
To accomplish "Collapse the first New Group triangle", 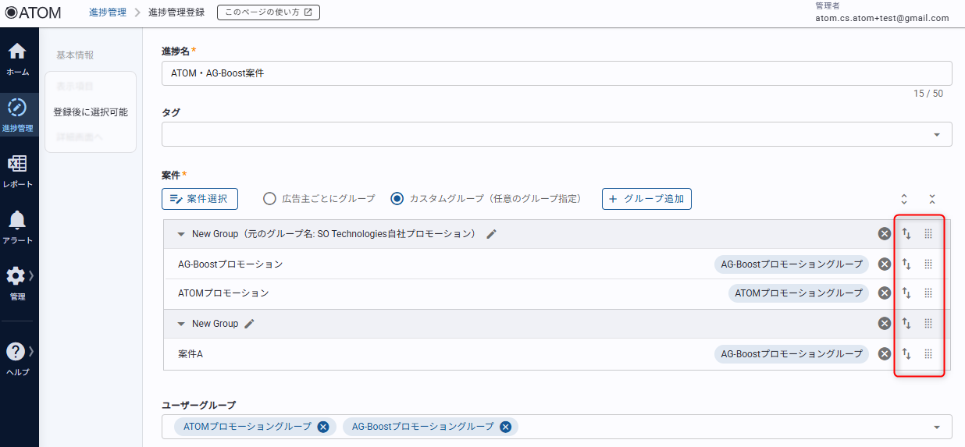I will [x=181, y=234].
